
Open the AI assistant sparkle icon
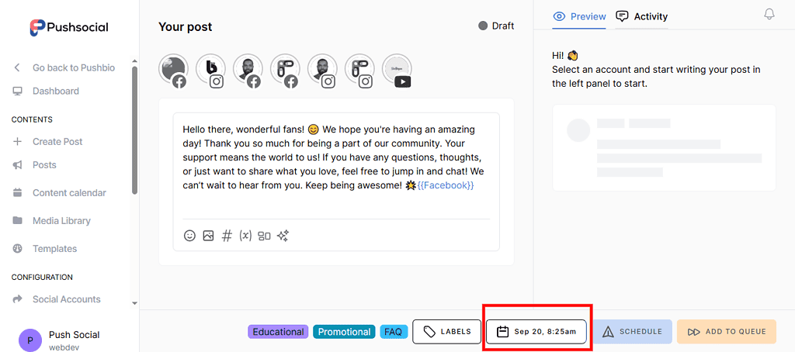[x=283, y=236]
